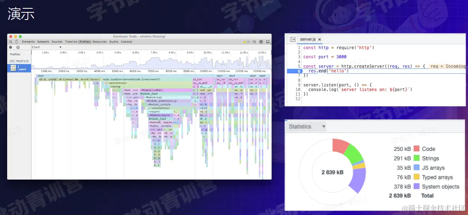
Task: Click the CPU PROFILES section label
Action: pyautogui.click(x=19, y=61)
